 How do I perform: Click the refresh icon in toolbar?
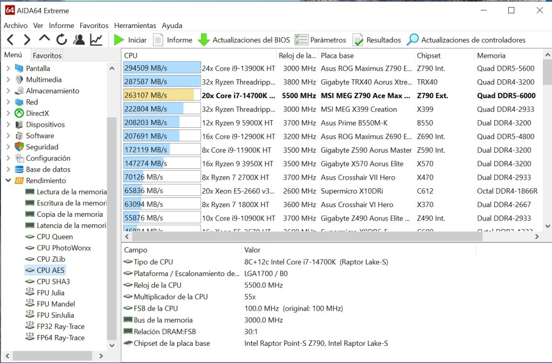coord(61,39)
